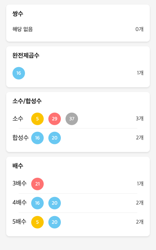156x250 pixels.
Task: Select the blue 20 ball in 합성수 row
Action: [55, 138]
